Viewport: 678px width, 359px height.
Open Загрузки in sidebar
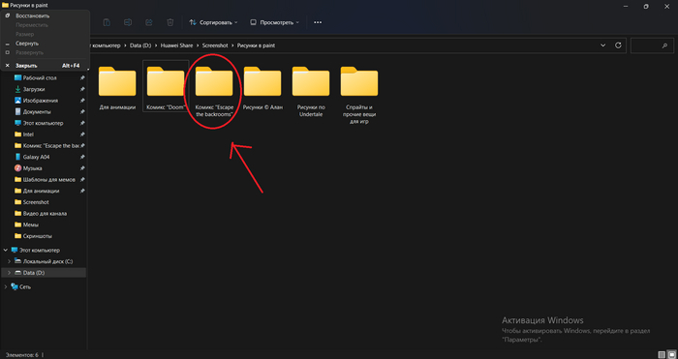34,89
